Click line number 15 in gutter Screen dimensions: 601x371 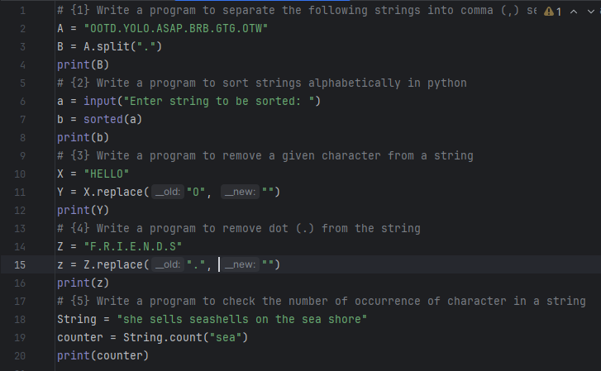coord(20,265)
